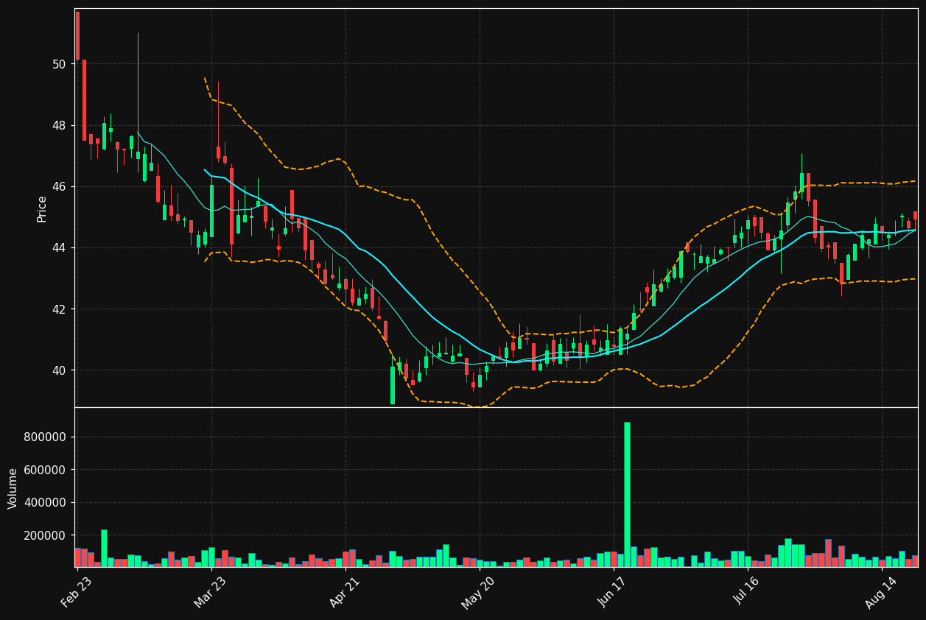Click the 'Price' axis title
Screen dimensions: 926x620
[42, 208]
